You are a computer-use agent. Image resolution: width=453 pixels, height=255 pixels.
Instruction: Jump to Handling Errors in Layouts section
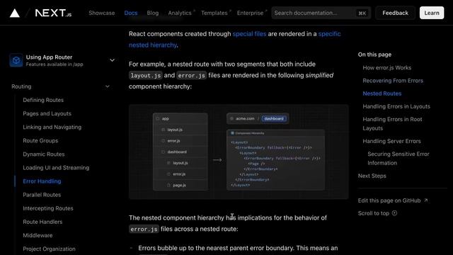(x=396, y=106)
